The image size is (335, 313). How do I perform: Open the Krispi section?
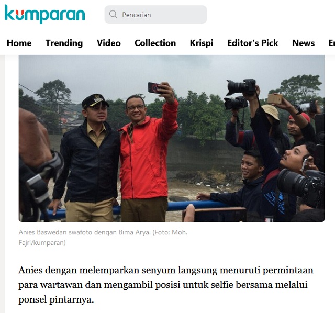point(202,43)
